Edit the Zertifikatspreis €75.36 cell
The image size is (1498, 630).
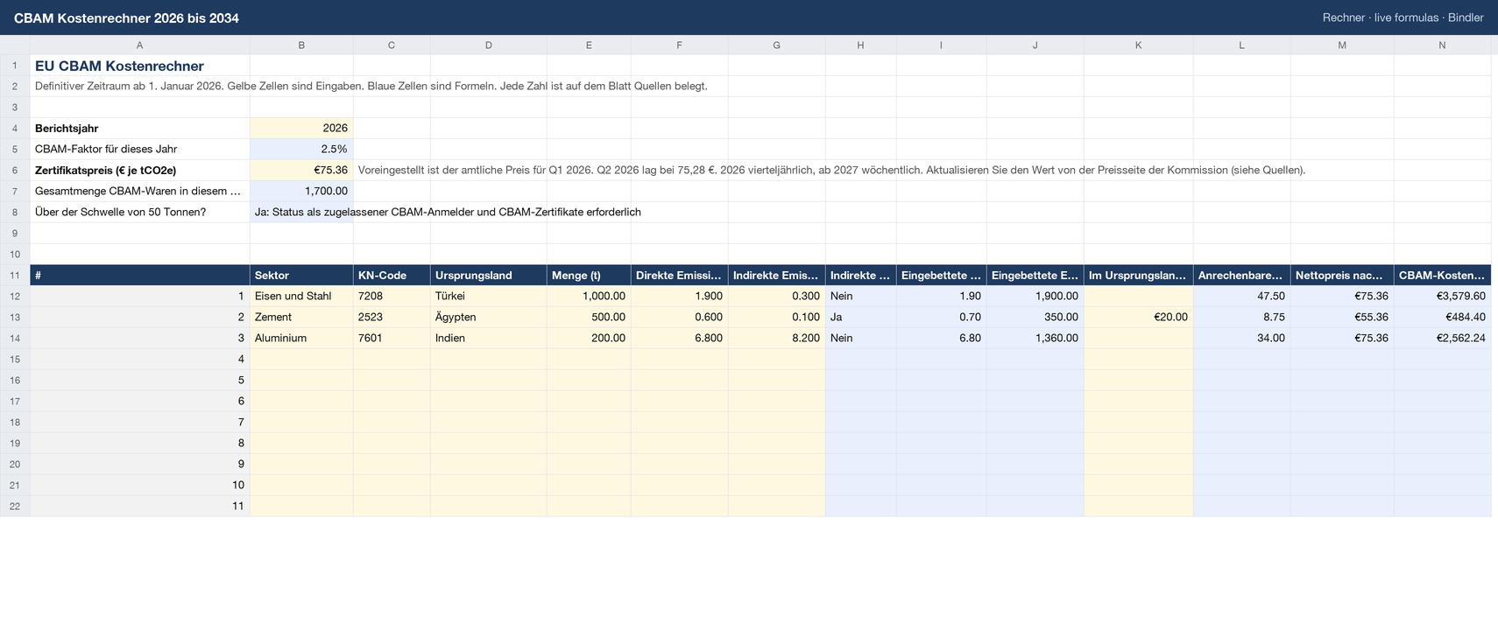coord(301,170)
